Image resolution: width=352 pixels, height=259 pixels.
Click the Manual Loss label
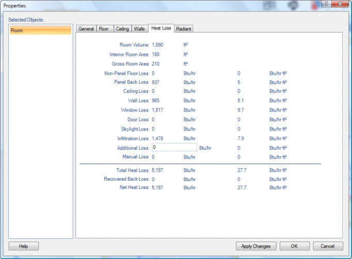(136, 157)
